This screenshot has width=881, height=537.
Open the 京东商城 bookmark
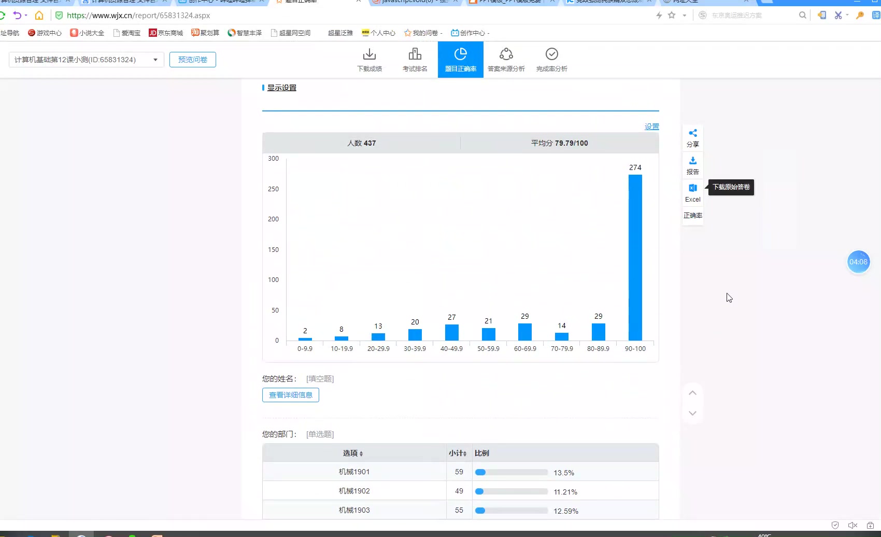tap(166, 33)
